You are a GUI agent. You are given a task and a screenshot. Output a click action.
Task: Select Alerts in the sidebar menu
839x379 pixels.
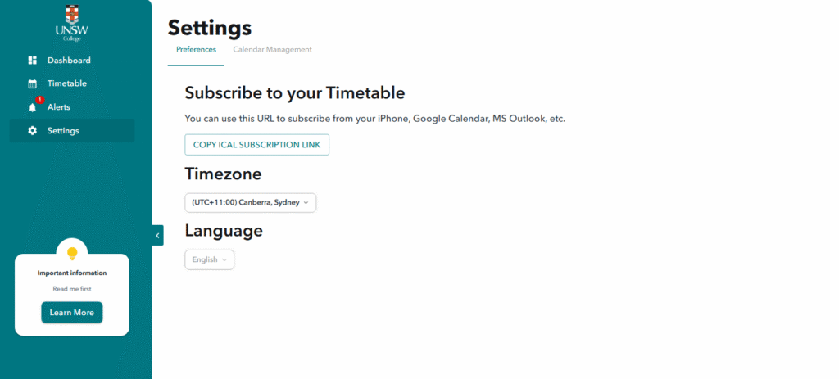59,107
